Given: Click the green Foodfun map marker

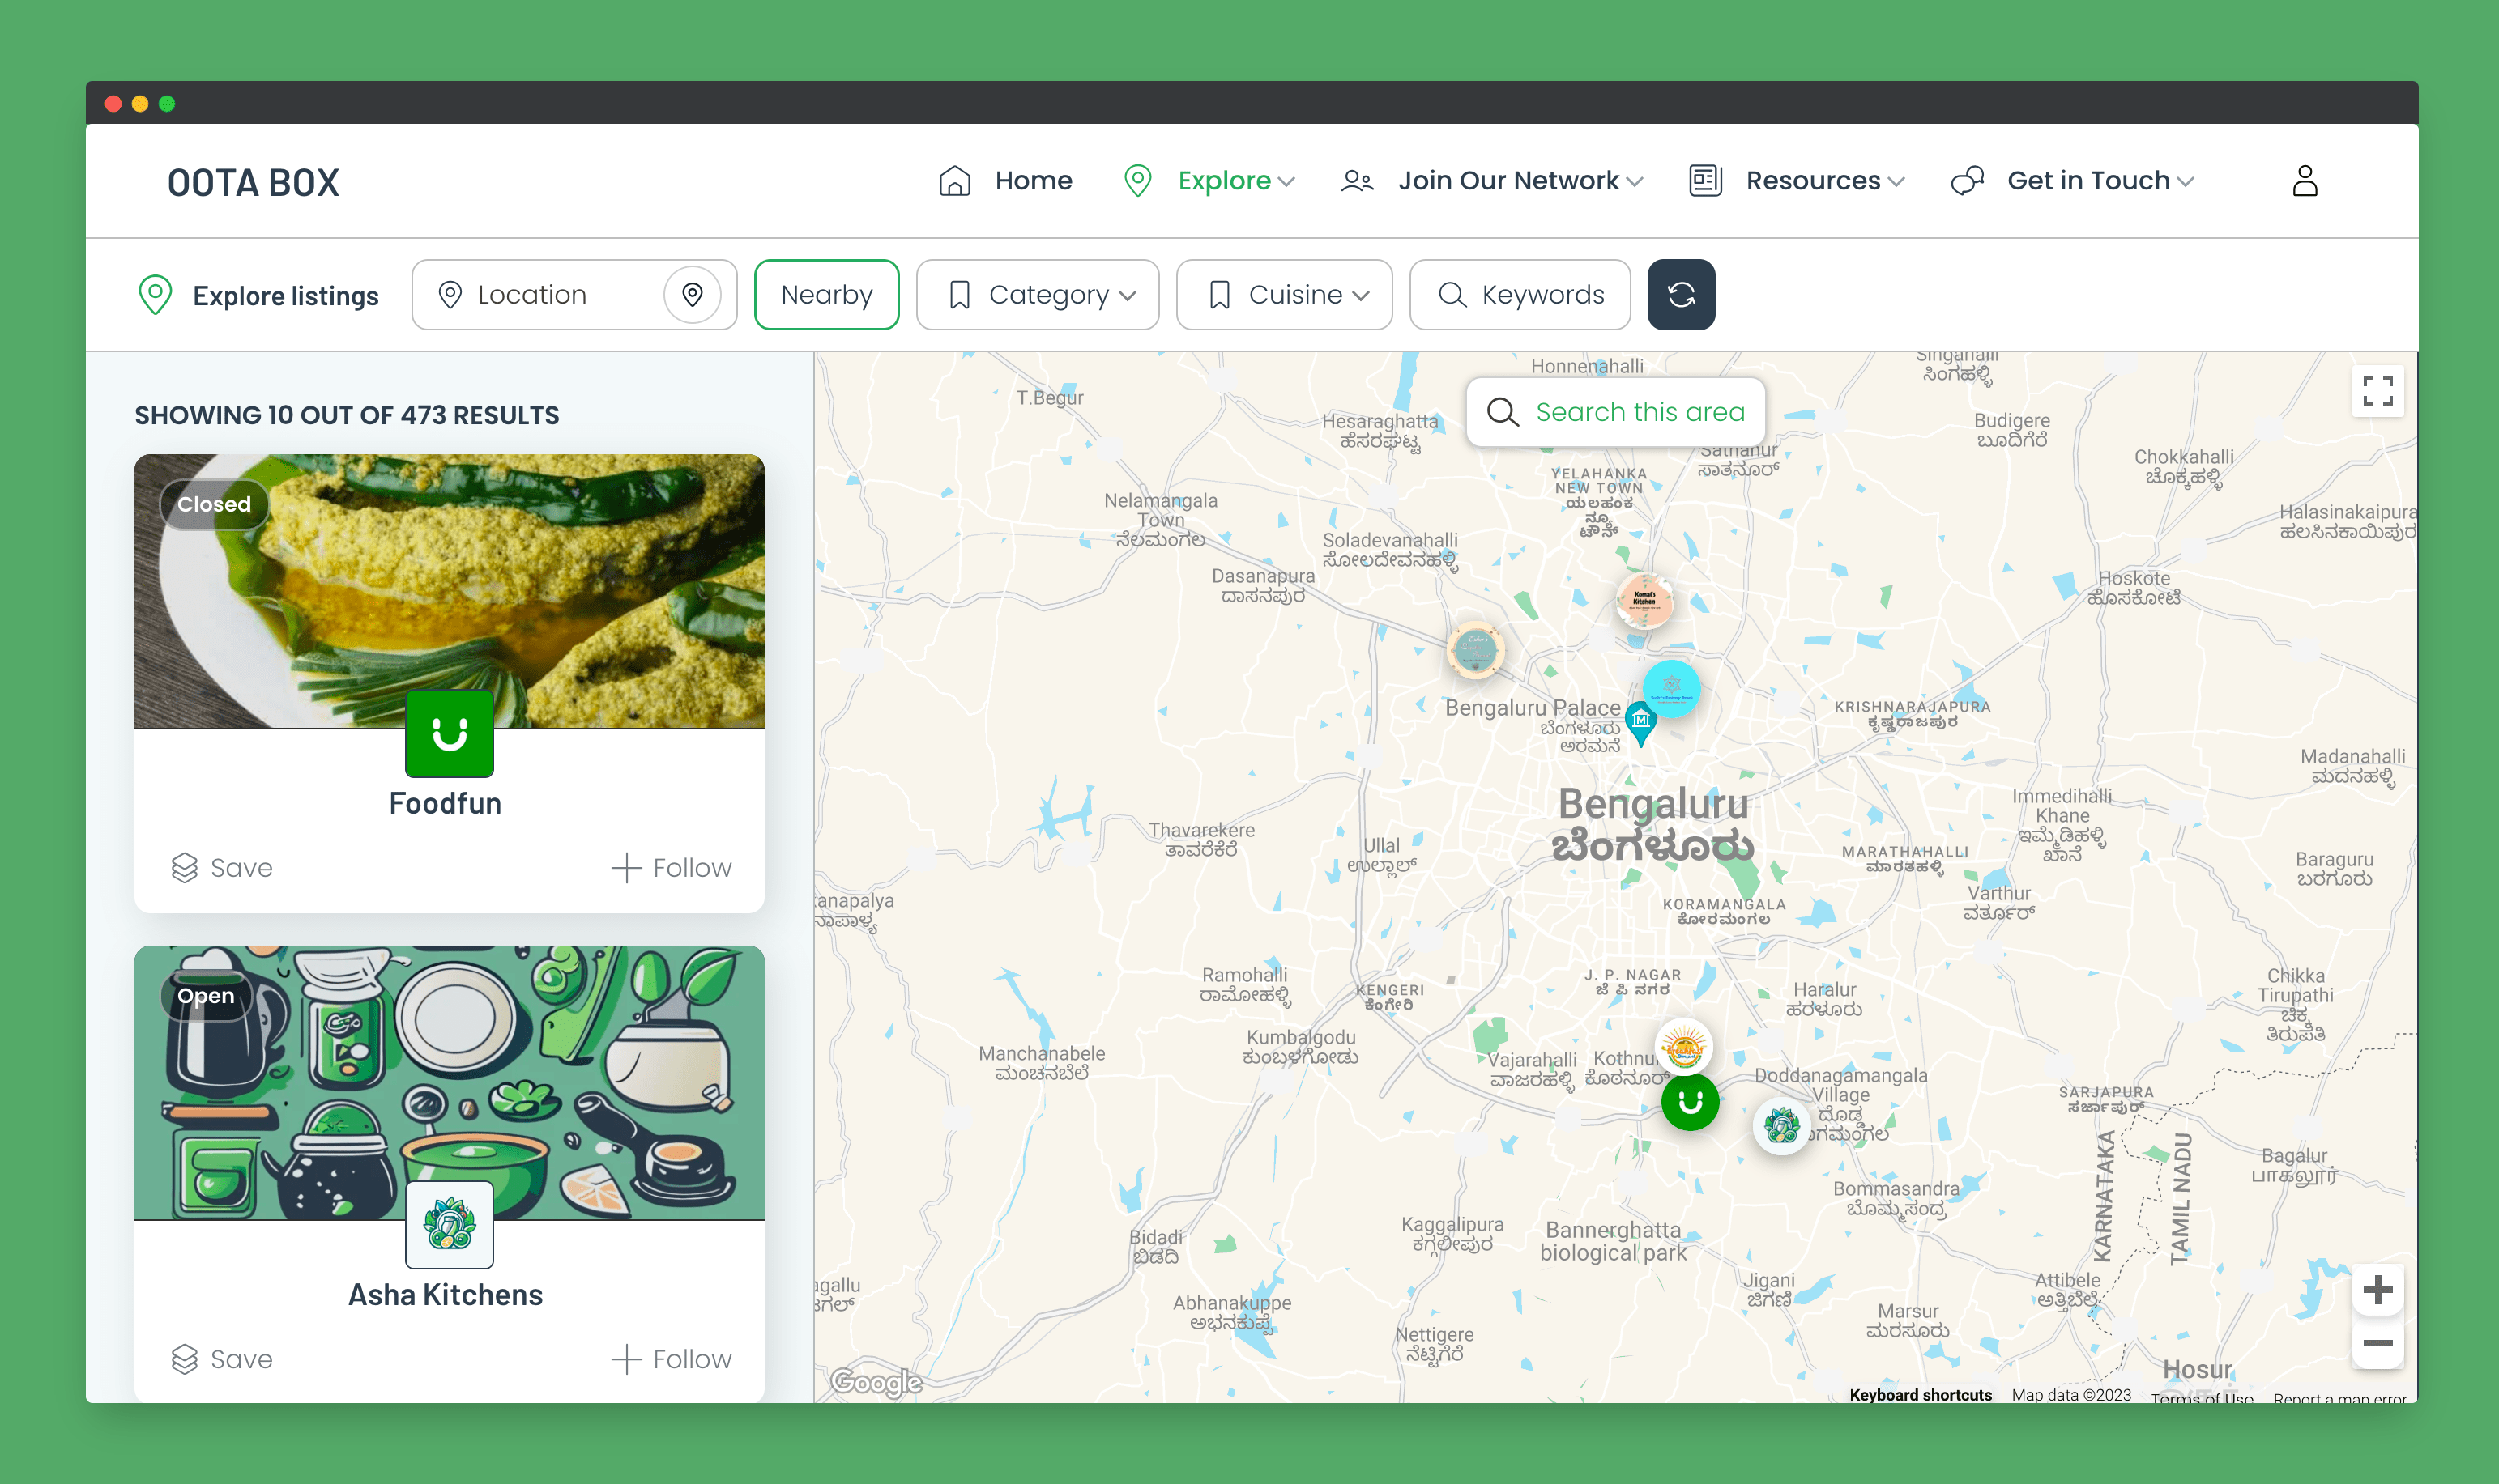Looking at the screenshot, I should pyautogui.click(x=1690, y=1102).
